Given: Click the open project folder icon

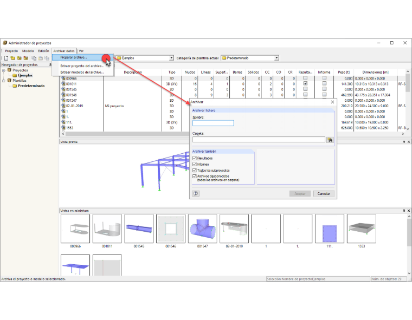Looking at the screenshot, I should (x=12, y=58).
